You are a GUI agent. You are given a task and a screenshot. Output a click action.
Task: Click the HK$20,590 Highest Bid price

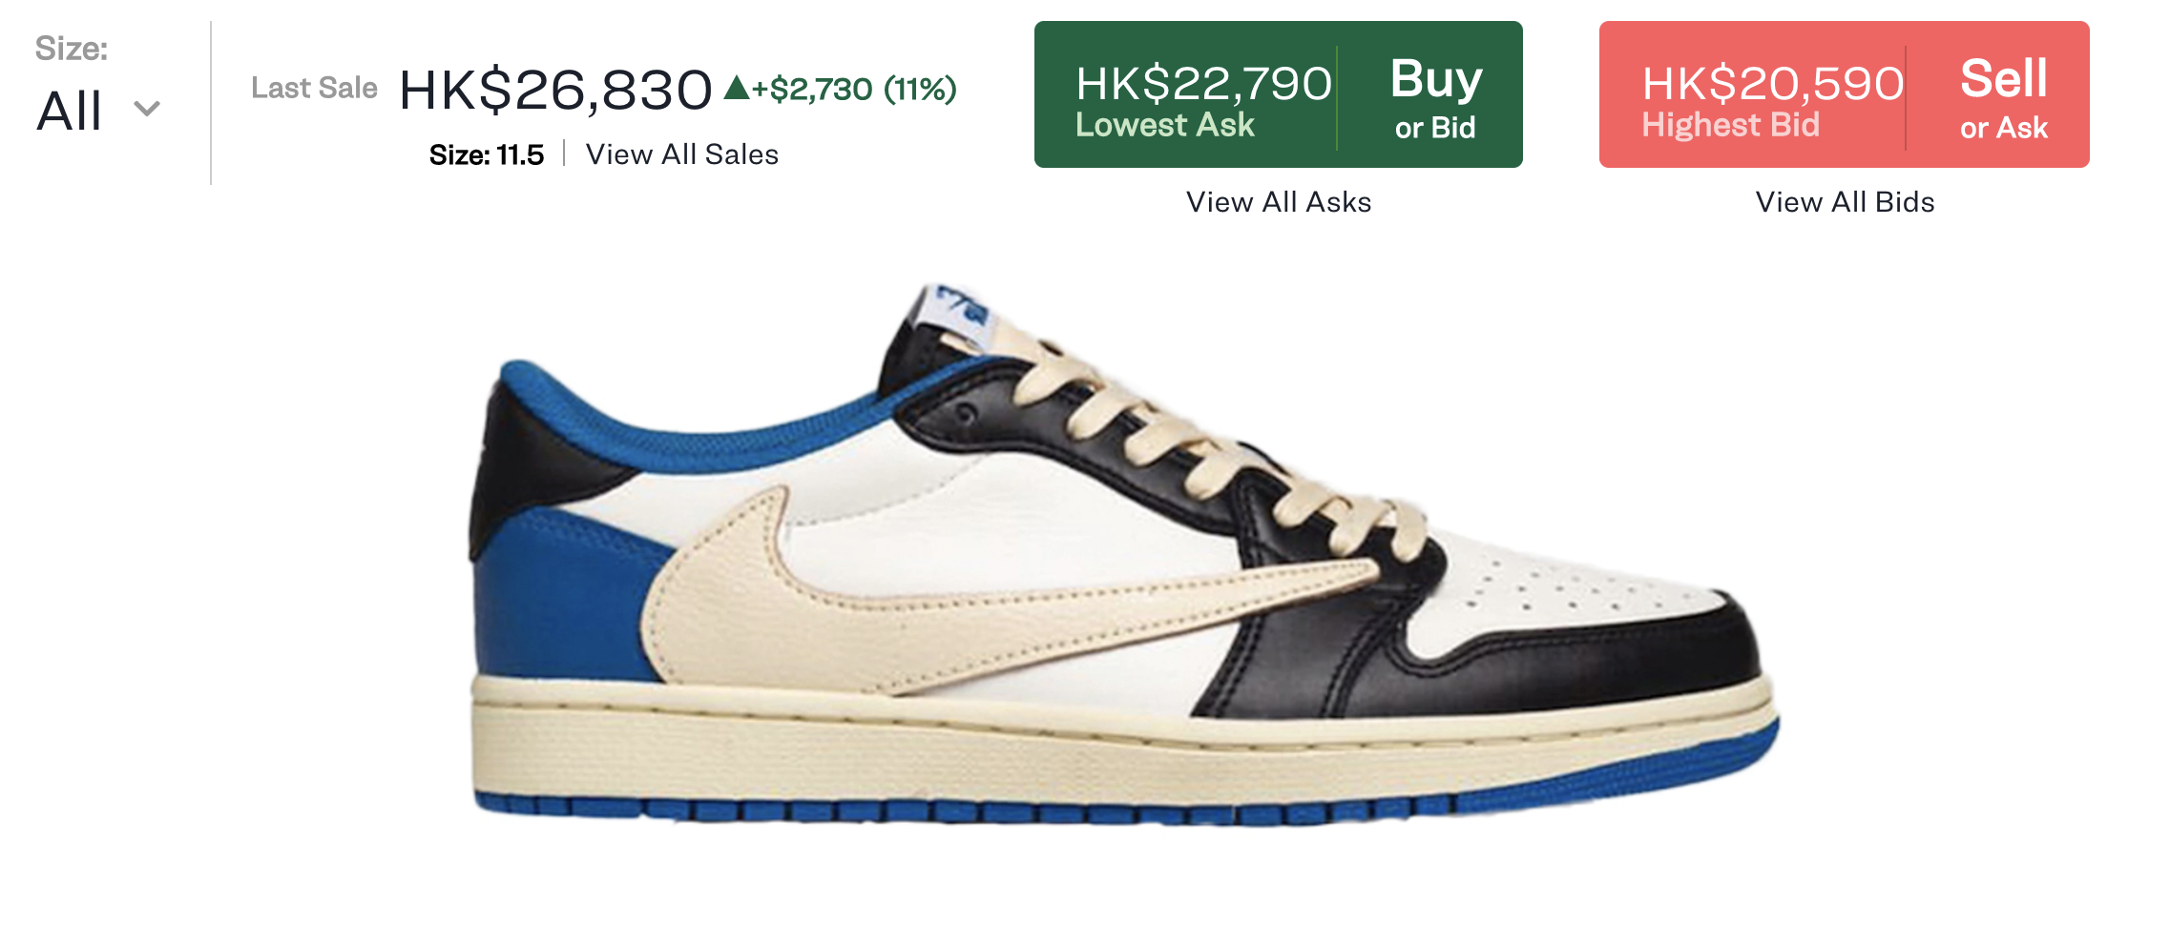coord(1773,83)
